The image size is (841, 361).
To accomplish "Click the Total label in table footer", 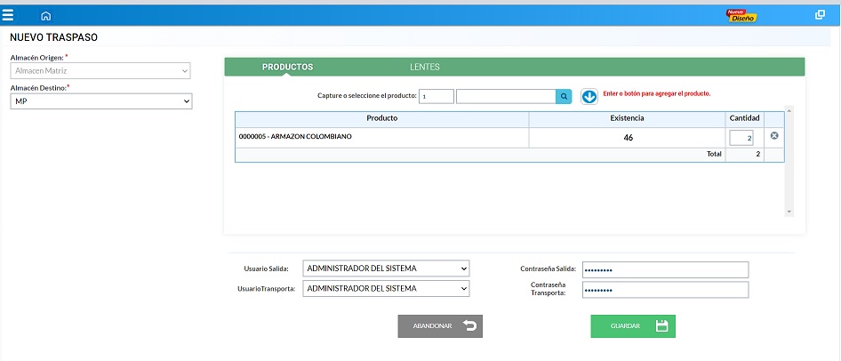I will coord(714,154).
